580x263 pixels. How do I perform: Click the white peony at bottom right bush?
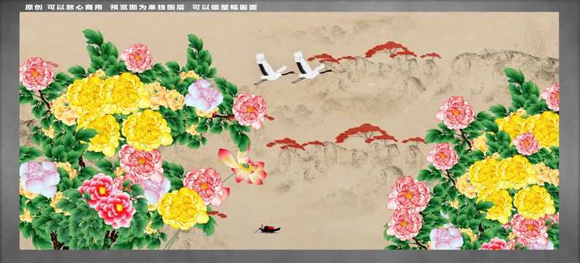(x=446, y=237)
